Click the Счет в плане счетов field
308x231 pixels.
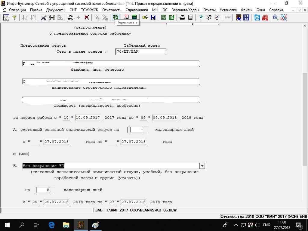pos(141,52)
